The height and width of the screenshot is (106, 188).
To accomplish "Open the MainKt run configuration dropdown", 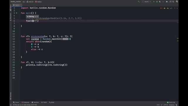I will click(147, 2).
